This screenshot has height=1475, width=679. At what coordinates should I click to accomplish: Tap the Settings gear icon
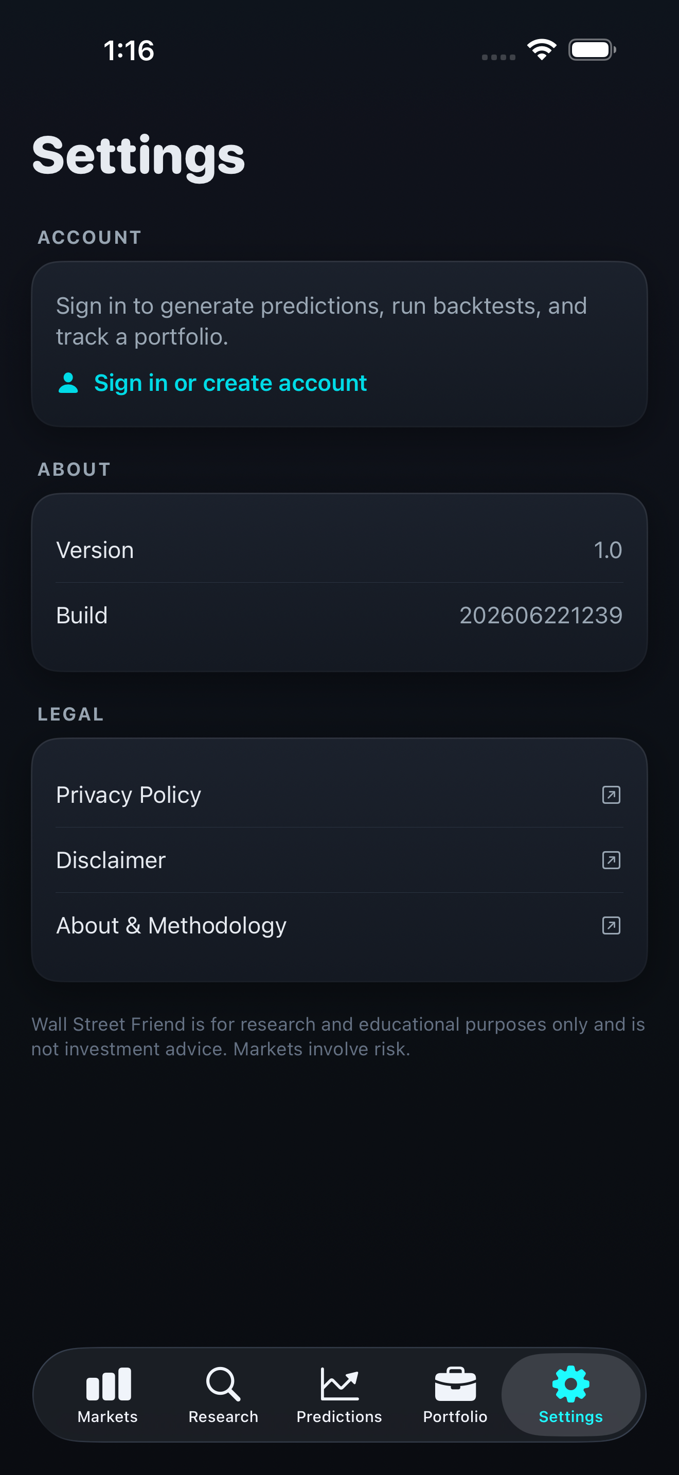pyautogui.click(x=571, y=1384)
